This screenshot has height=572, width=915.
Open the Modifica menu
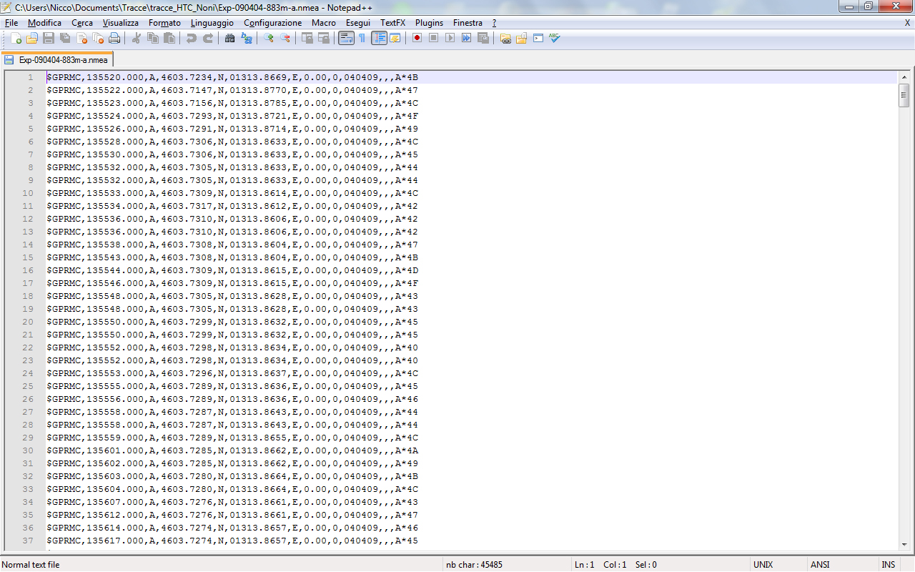pyautogui.click(x=44, y=23)
